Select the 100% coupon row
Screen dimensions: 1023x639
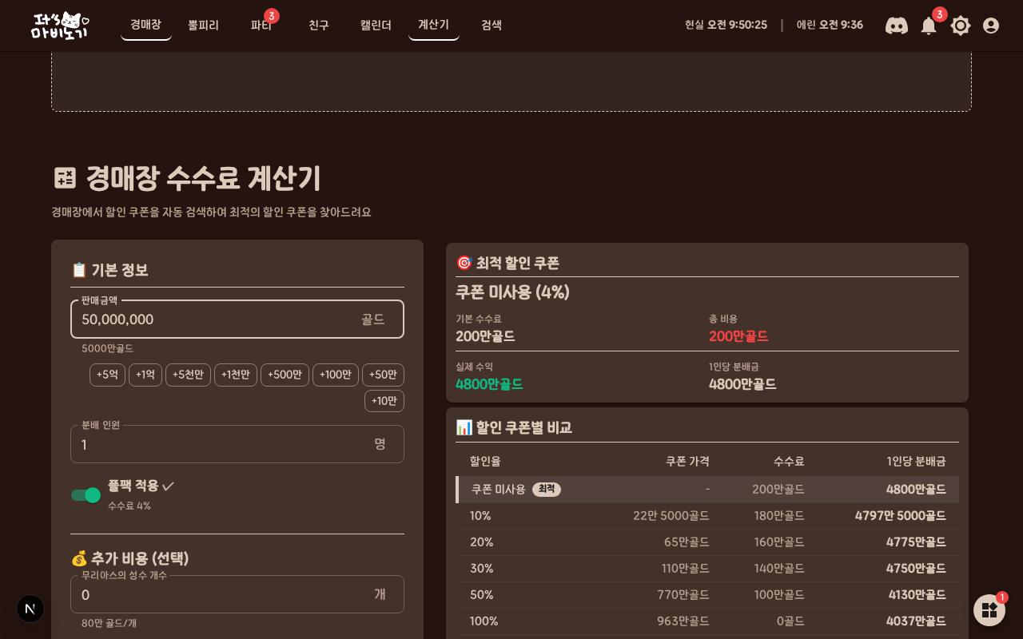pos(707,621)
